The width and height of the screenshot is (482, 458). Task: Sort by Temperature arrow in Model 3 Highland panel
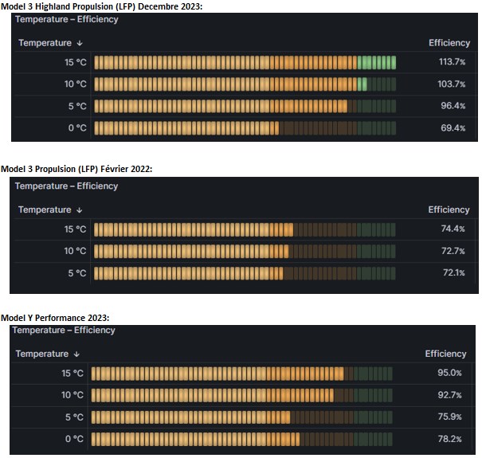coord(80,43)
